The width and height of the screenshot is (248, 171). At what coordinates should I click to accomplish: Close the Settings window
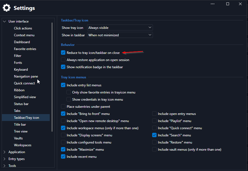240,4
